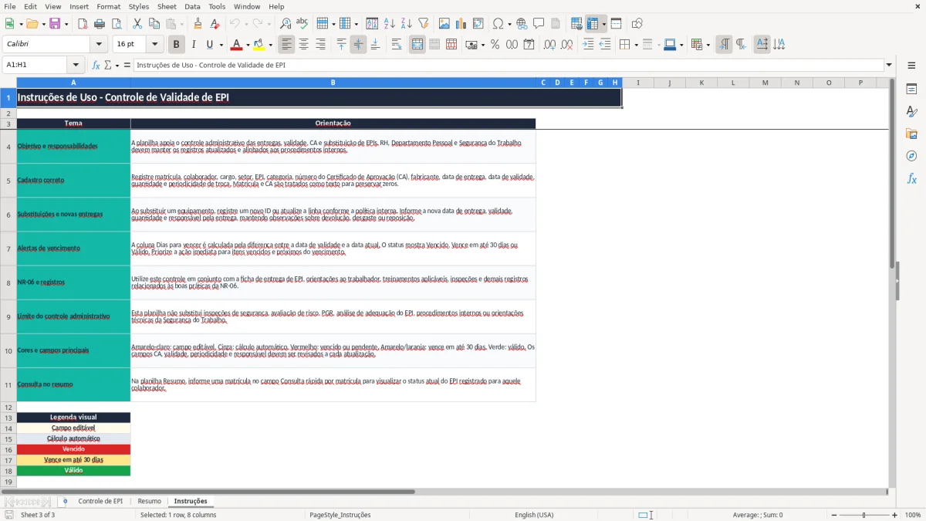This screenshot has width=926, height=521.
Task: Click the formula input line
Action: pos(508,65)
